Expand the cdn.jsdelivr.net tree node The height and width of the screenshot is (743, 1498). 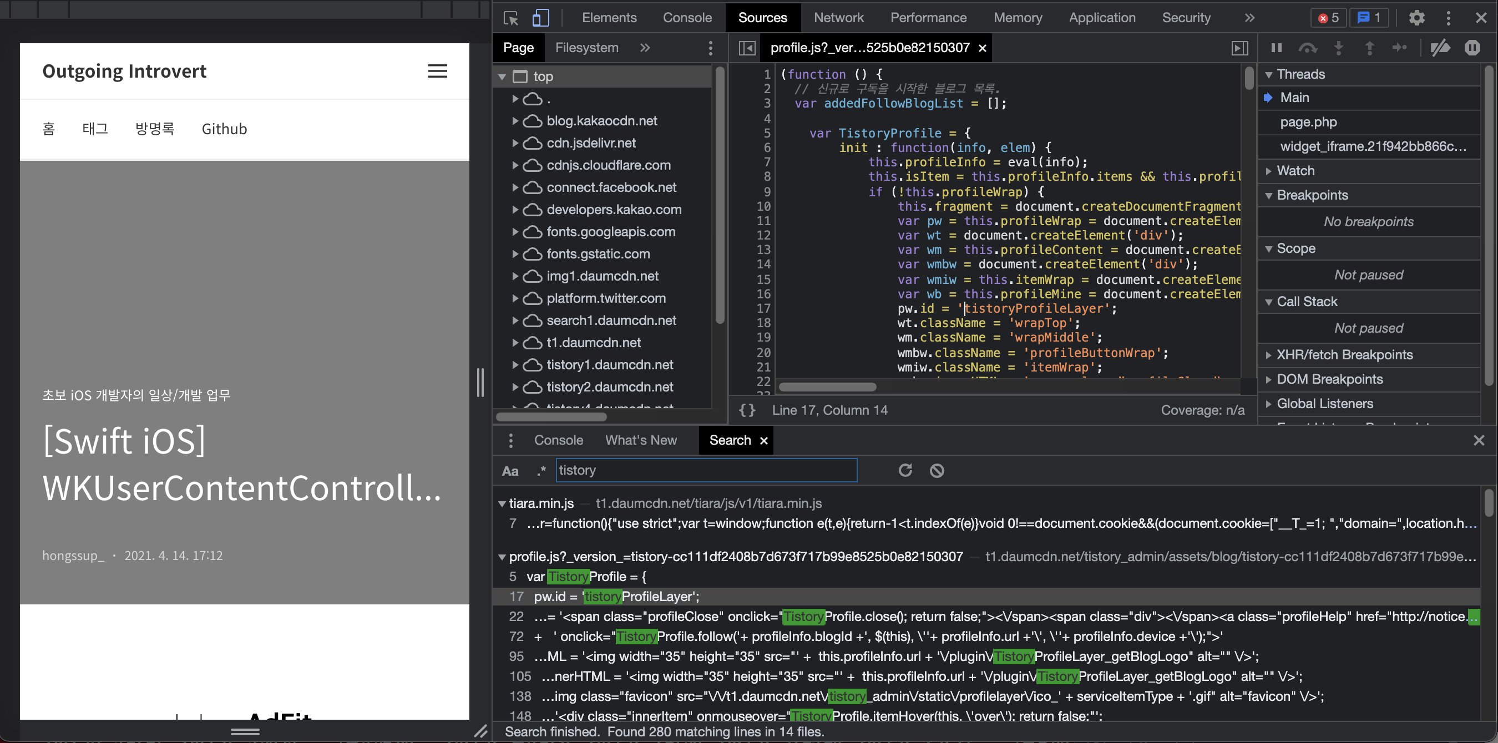[515, 143]
